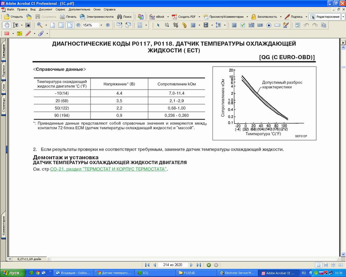Go to the previous page
The width and height of the screenshot is (346, 277).
tap(154, 265)
